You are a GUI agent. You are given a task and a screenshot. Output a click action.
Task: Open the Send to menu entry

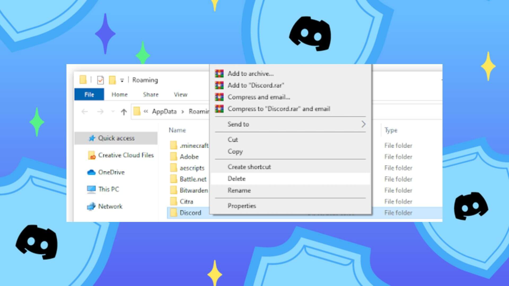(x=290, y=124)
